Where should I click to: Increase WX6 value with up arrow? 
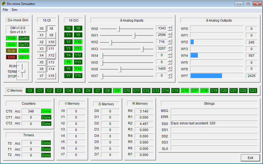[x=170, y=67]
